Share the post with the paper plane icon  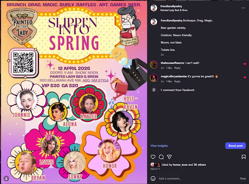pyautogui.click(x=169, y=157)
